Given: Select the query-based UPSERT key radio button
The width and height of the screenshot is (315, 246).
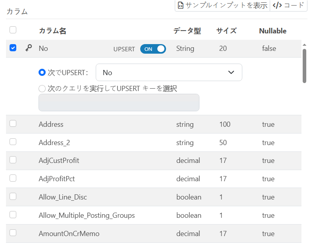Looking at the screenshot, I should point(42,89).
